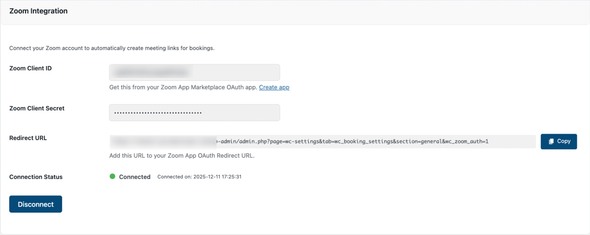The width and height of the screenshot is (590, 235).
Task: Open the Create app link
Action: click(x=274, y=87)
